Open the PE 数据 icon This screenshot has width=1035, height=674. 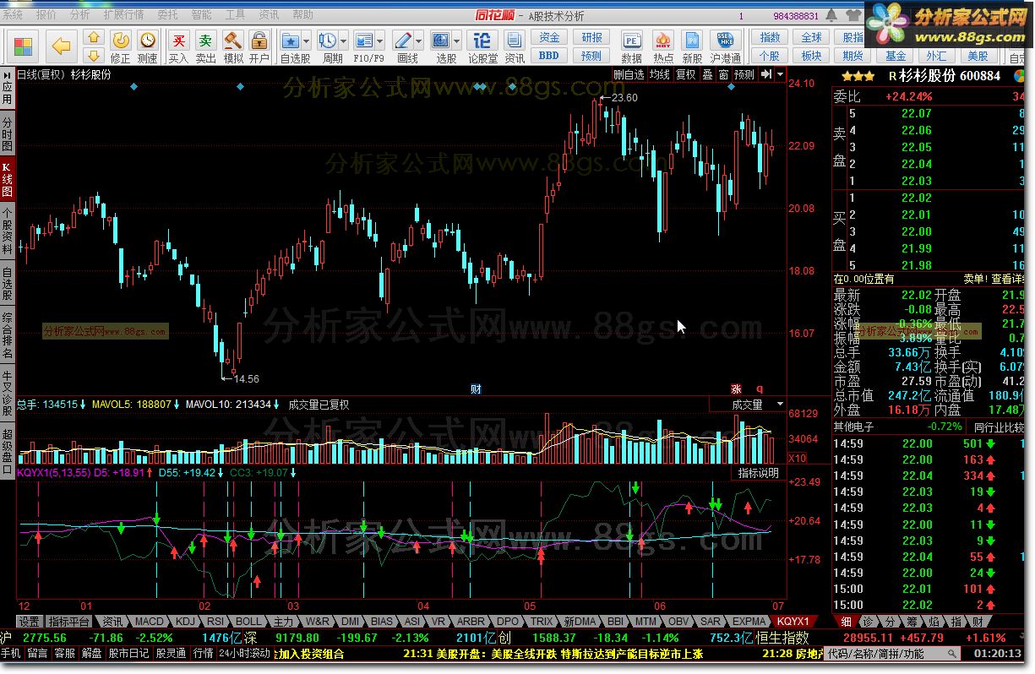pyautogui.click(x=631, y=40)
